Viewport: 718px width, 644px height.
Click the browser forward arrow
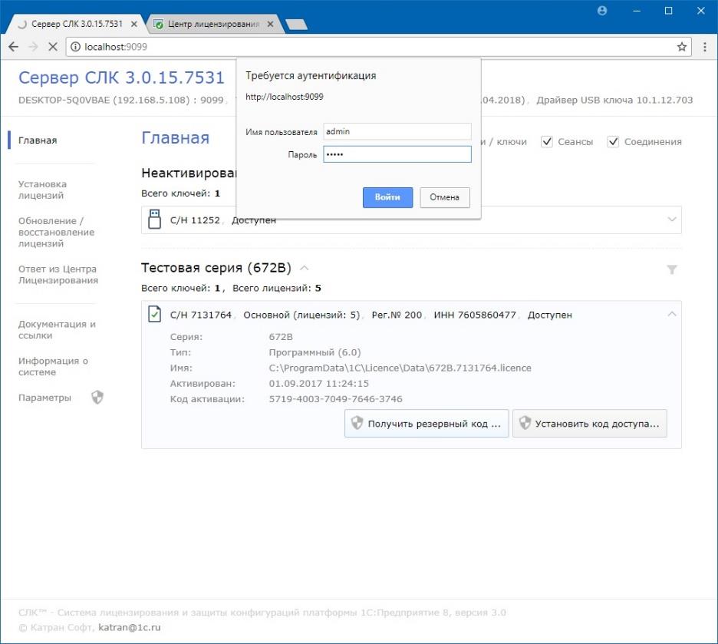coord(33,47)
